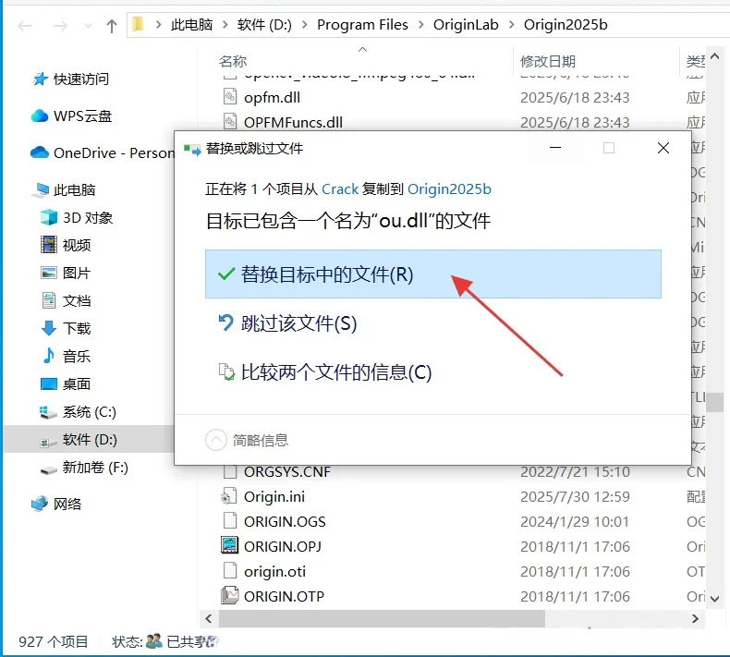Select the Origin.ini file
This screenshot has width=730, height=657.
click(274, 497)
